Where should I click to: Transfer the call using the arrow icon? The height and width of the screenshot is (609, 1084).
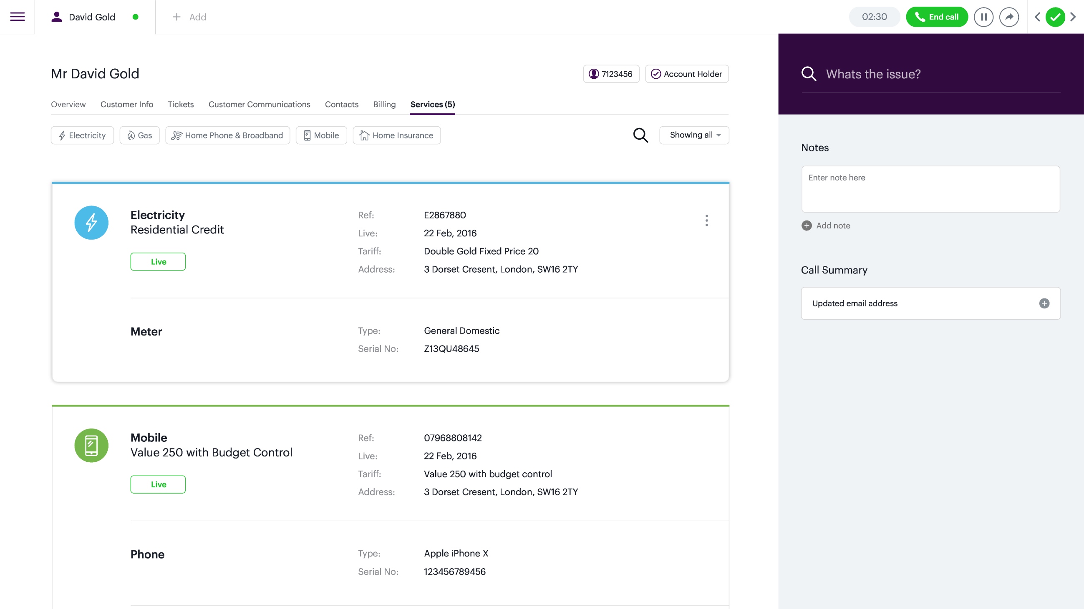[x=1009, y=17]
